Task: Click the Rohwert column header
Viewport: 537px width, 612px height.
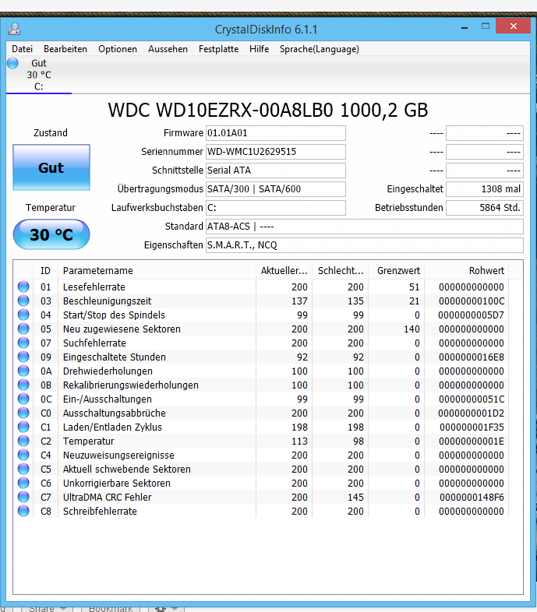Action: [x=467, y=270]
